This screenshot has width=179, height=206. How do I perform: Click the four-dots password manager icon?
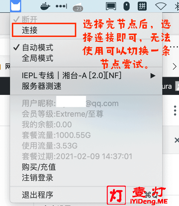click(x=61, y=6)
